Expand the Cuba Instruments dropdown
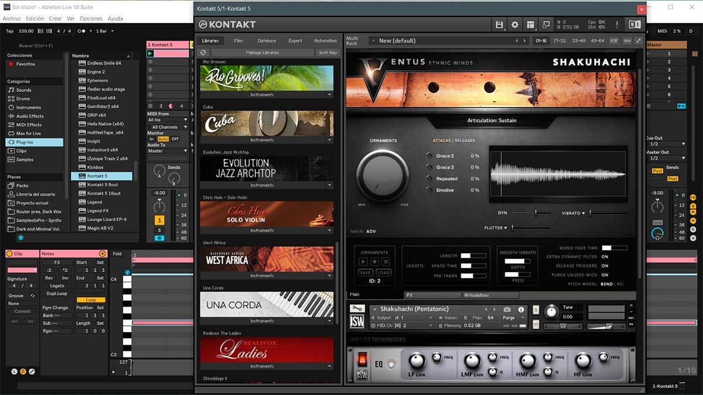This screenshot has height=395, width=703. [330, 140]
